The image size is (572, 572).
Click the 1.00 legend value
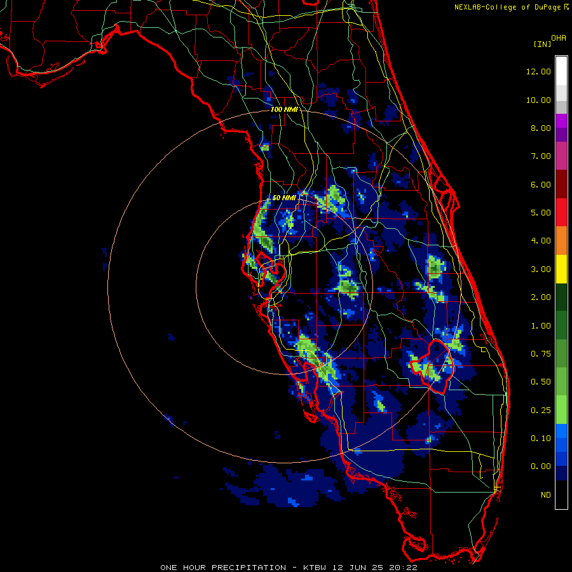click(541, 326)
